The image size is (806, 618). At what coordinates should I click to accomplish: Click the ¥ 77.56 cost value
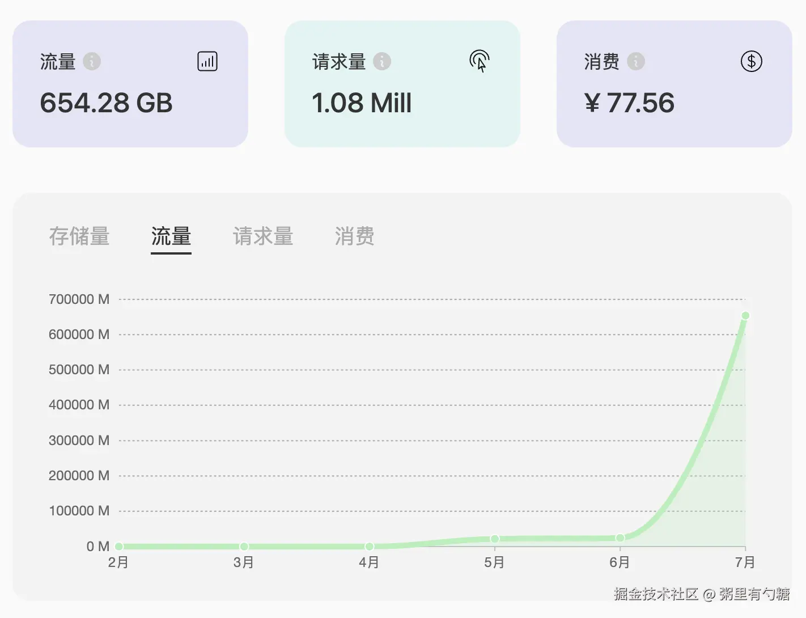pyautogui.click(x=629, y=103)
